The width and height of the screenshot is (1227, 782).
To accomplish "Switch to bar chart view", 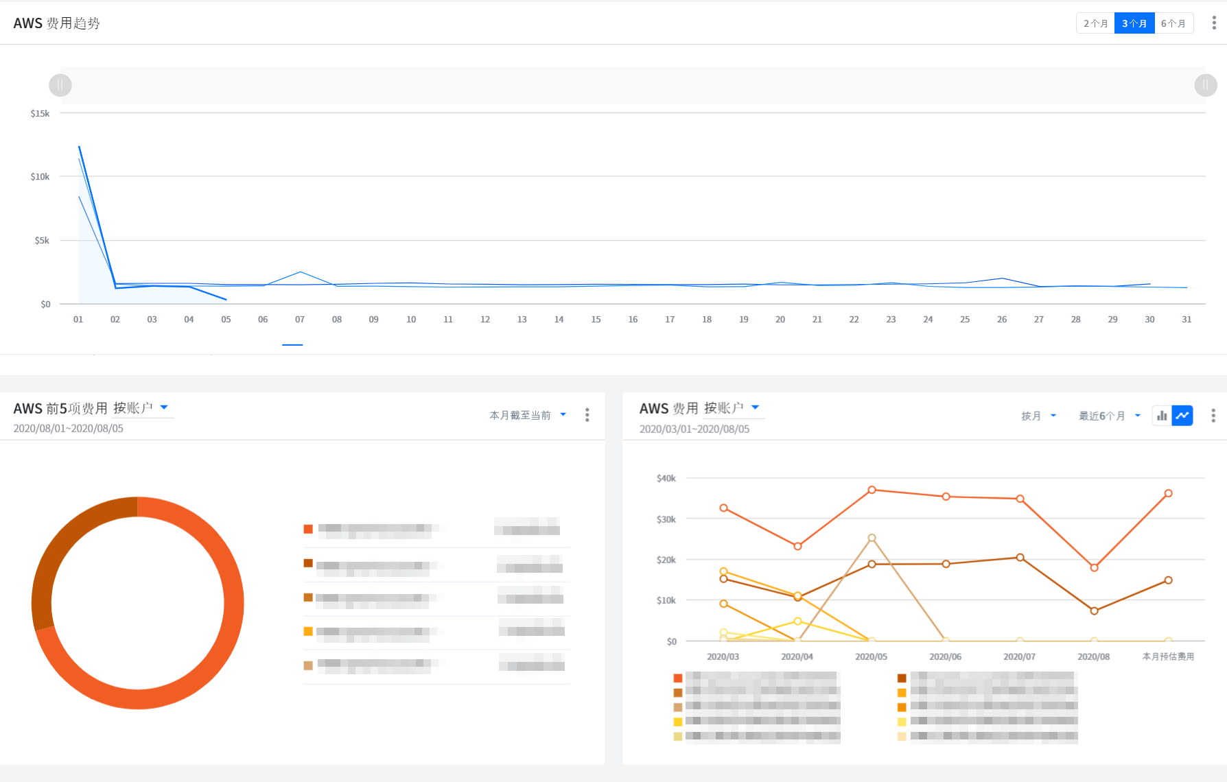I will (1162, 416).
